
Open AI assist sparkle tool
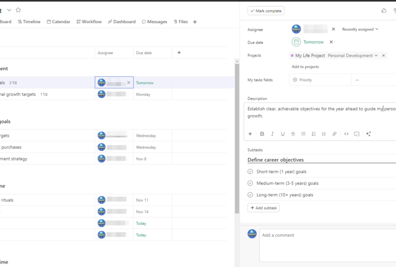click(x=368, y=134)
